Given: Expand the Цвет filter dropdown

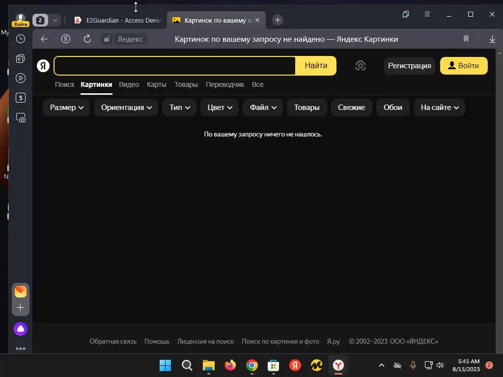Looking at the screenshot, I should point(220,108).
